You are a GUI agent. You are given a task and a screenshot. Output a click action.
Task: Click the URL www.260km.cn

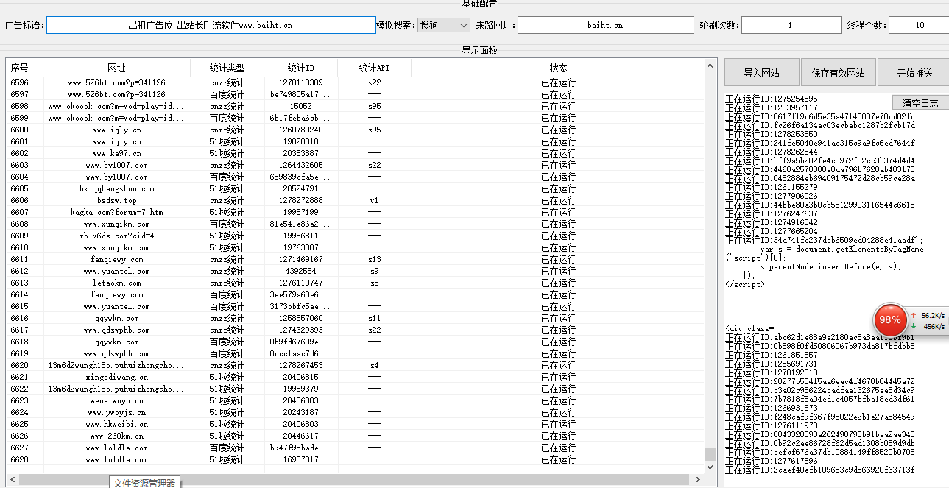[x=116, y=436]
